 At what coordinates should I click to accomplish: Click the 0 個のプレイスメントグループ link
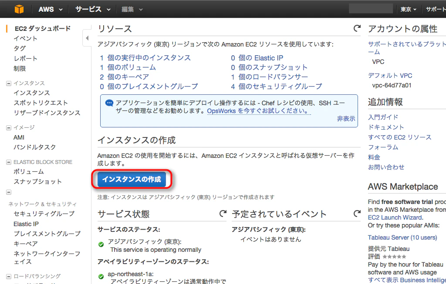point(149,87)
